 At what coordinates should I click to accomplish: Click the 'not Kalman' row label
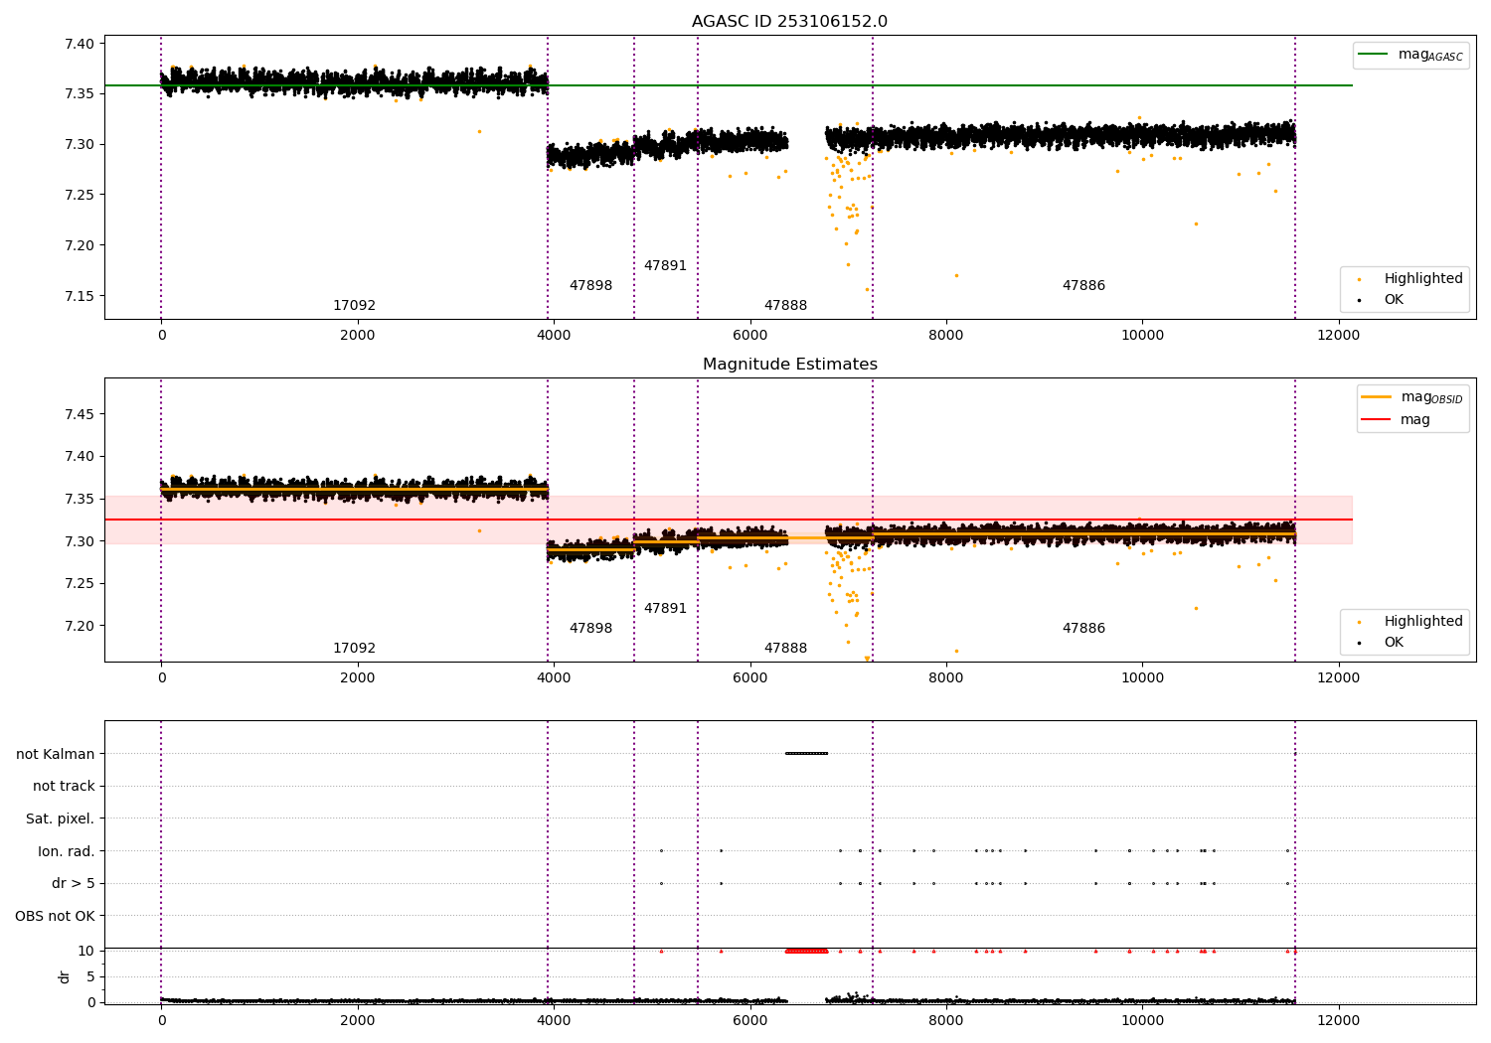pos(56,754)
